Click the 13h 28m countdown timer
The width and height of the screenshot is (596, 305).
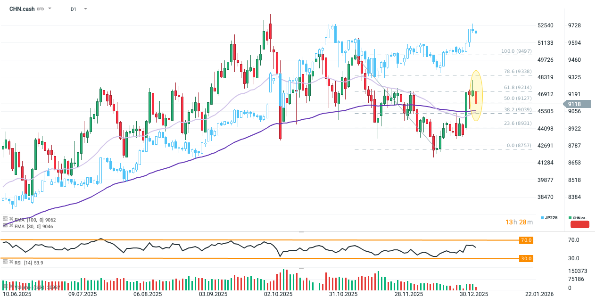pyautogui.click(x=519, y=222)
